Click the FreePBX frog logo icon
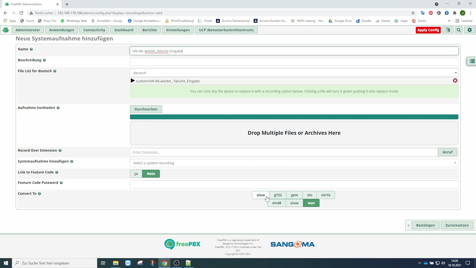Image resolution: width=476 pixels, height=268 pixels. point(6,30)
